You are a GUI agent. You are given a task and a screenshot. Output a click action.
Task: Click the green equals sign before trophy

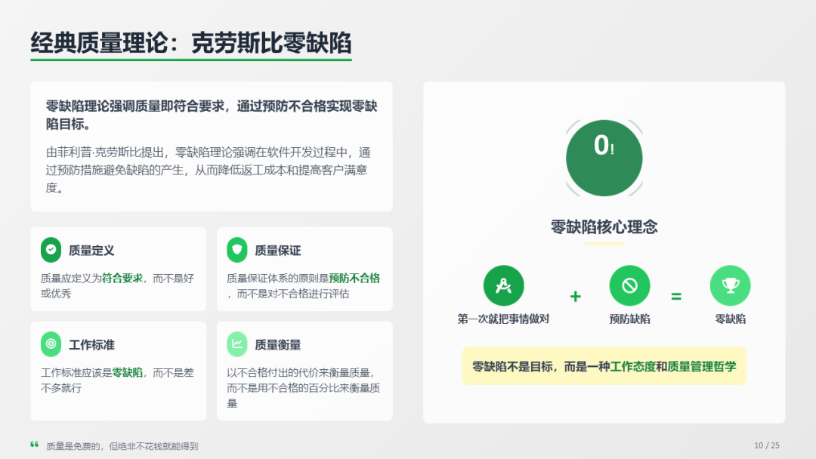pos(676,297)
